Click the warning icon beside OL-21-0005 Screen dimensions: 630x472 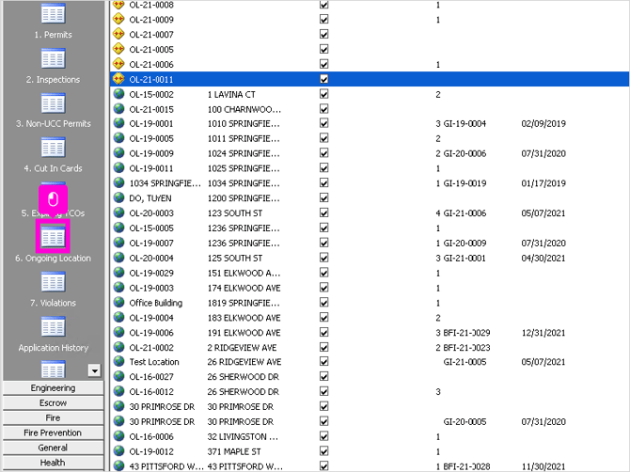click(118, 49)
